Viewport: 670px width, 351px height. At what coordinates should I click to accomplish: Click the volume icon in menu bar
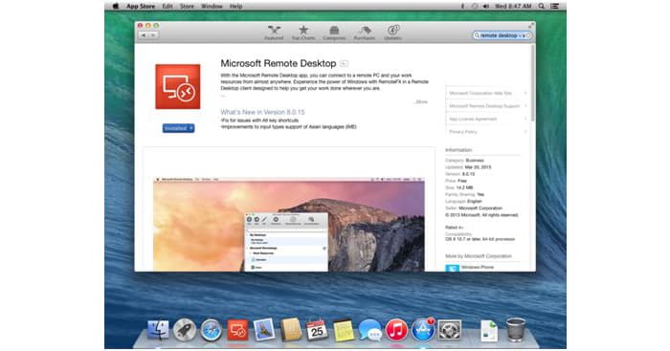click(486, 6)
